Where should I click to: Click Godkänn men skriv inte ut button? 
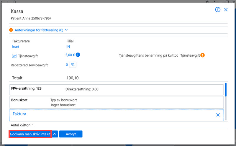point(30,134)
